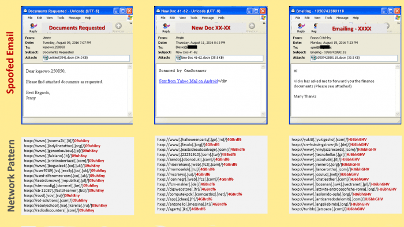This screenshot has height=227, width=404.
Task: Open Message menu in Documents Requested window
Action: [74, 18]
